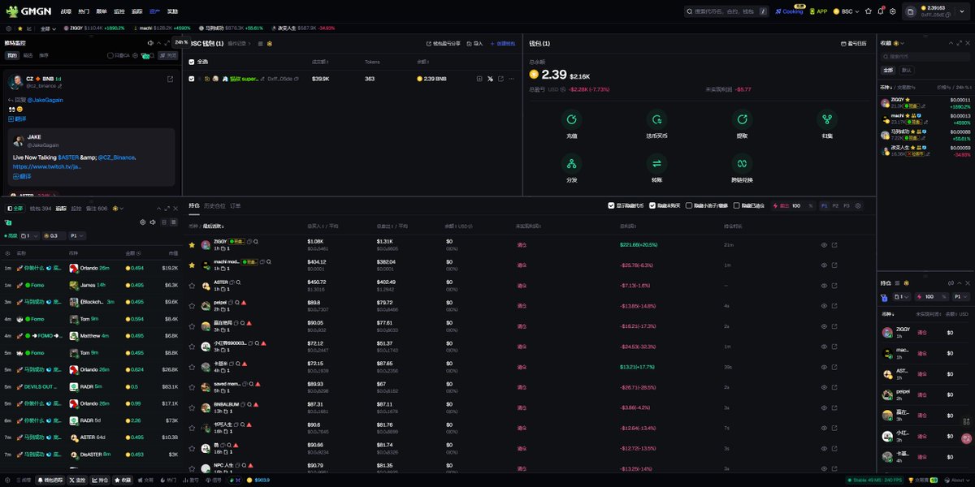Click the 创建钱包 create wallet link
The image size is (975, 487).
[x=503, y=43]
